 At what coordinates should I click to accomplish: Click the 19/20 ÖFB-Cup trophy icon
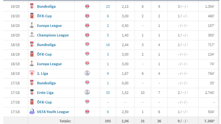(32, 16)
